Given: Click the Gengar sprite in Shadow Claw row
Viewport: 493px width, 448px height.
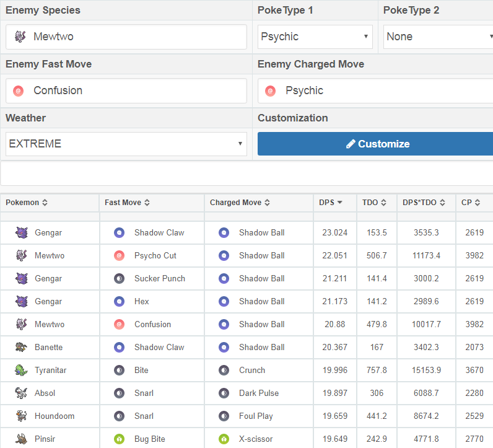Looking at the screenshot, I should pos(22,232).
